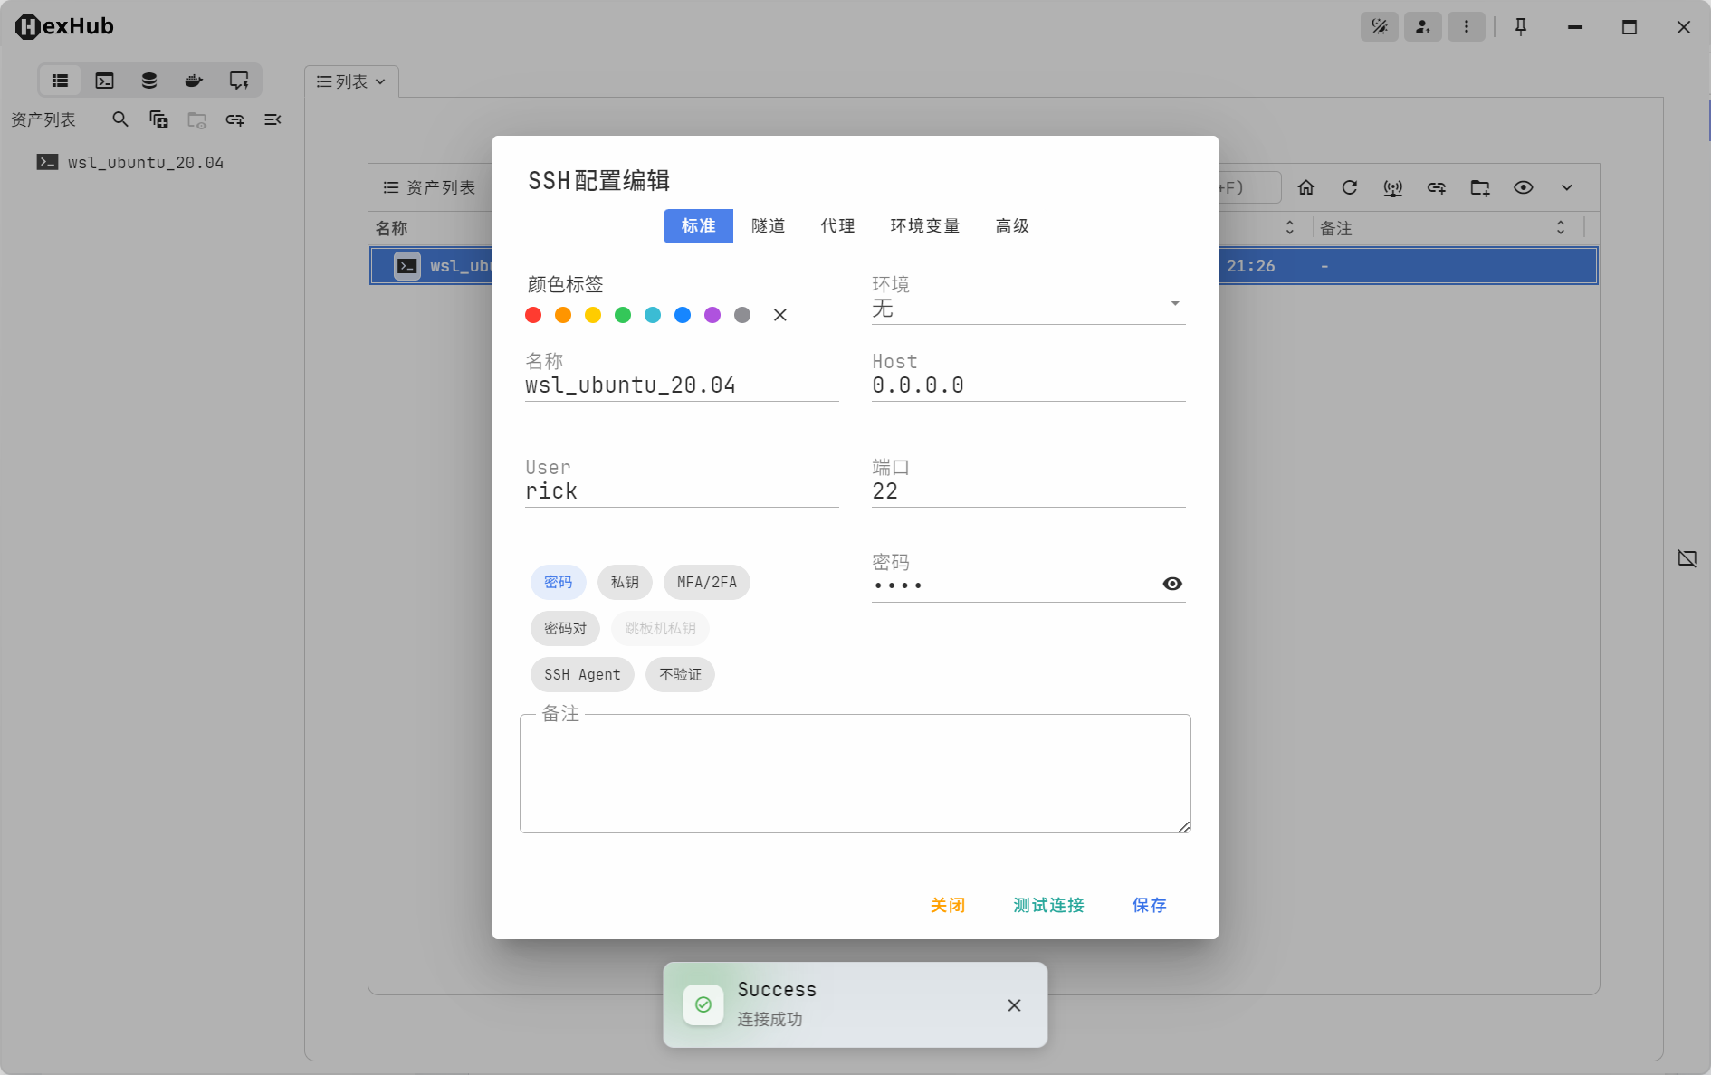Click the 测试连接 button
The height and width of the screenshot is (1075, 1711).
click(x=1048, y=905)
